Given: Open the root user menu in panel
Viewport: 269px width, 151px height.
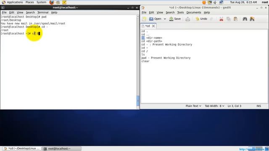Looking at the screenshot, I should coord(265,2).
